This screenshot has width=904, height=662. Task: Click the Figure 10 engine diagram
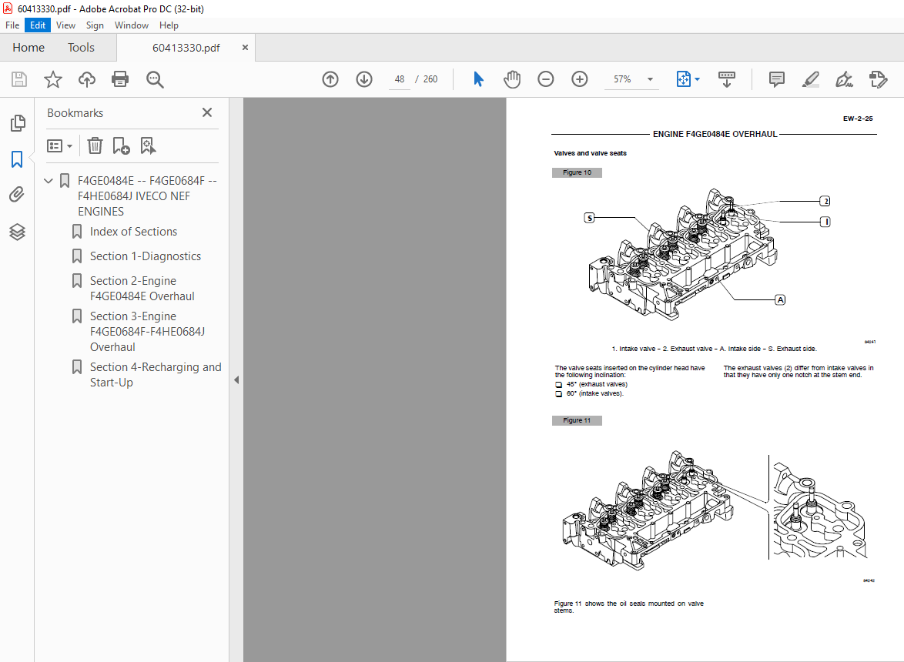tap(682, 253)
